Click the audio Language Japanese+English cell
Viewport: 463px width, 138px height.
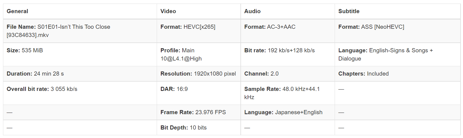coord(288,112)
